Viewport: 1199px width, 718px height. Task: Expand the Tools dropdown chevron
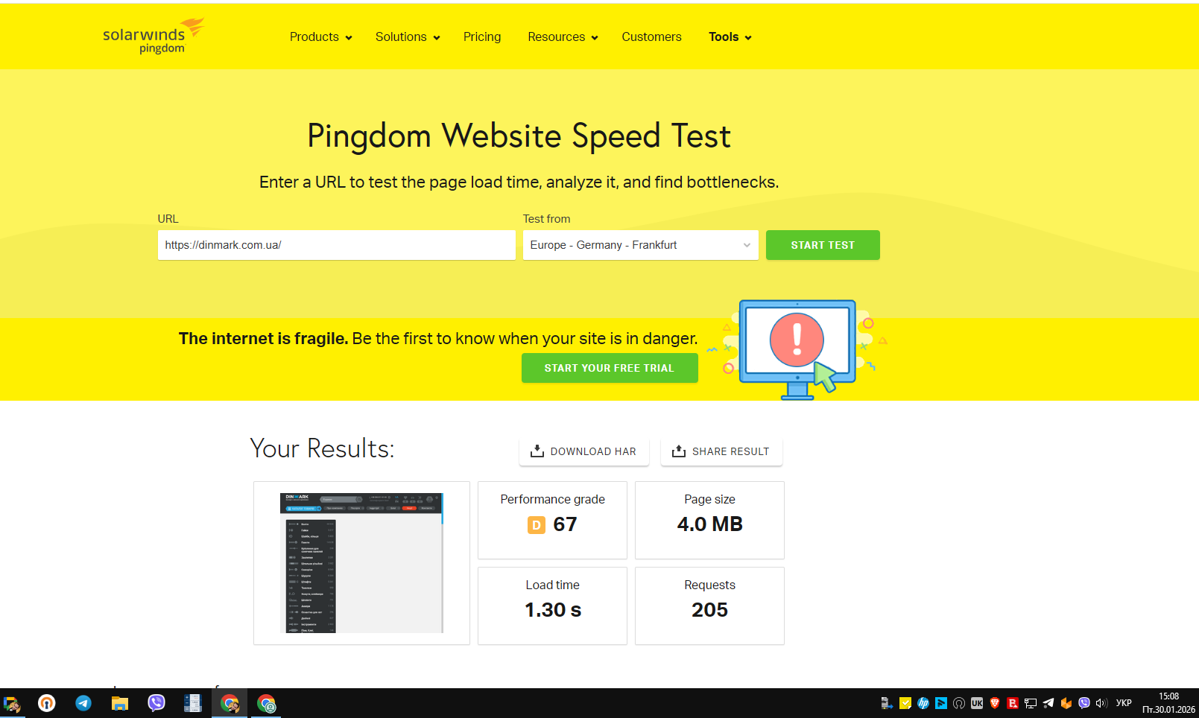click(x=748, y=38)
